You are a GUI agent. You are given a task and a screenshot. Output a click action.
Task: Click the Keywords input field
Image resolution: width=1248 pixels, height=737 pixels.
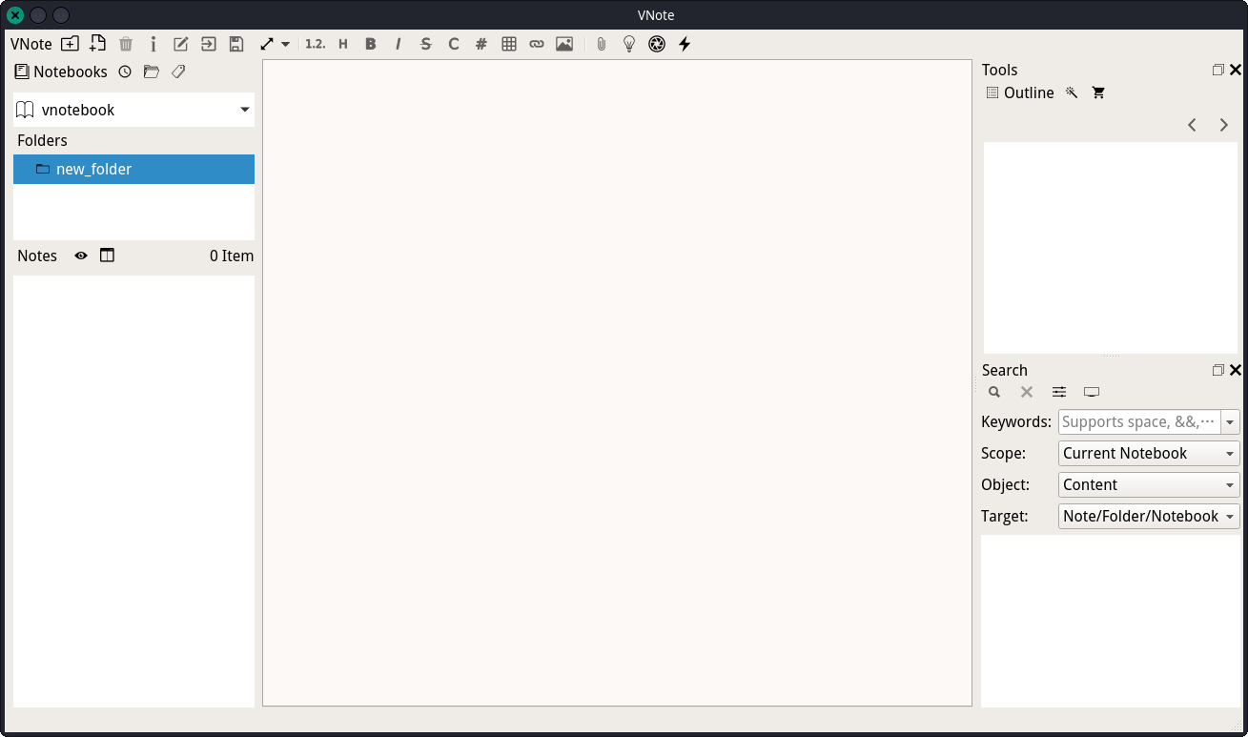1139,421
